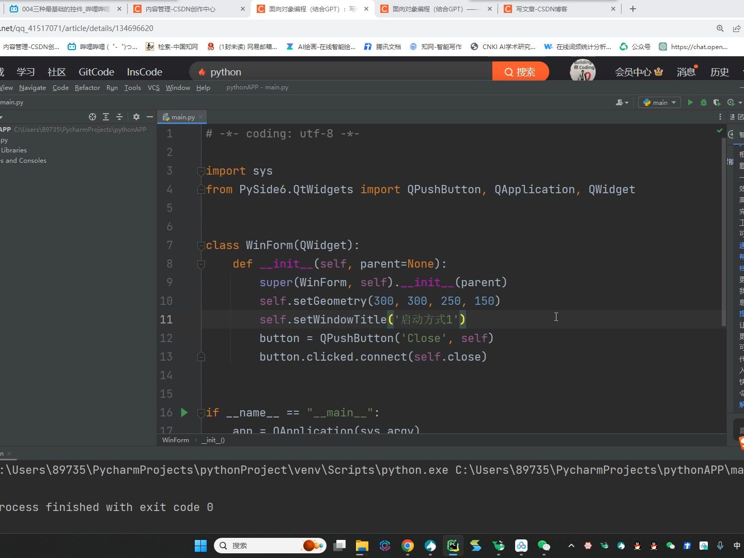Select opened file via crosshair locate icon
Image resolution: width=744 pixels, height=558 pixels.
[92, 117]
